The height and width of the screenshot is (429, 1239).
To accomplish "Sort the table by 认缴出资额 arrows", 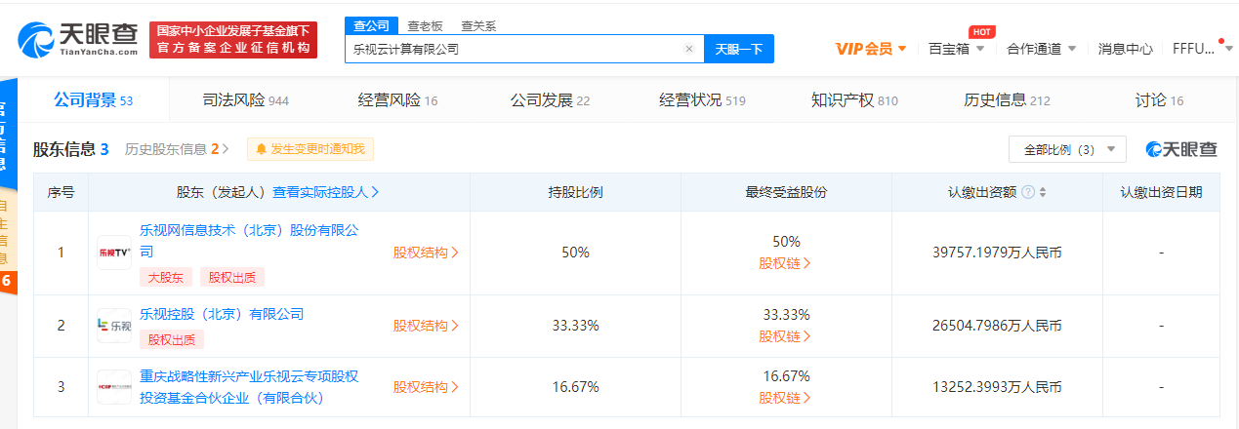I will [1043, 193].
